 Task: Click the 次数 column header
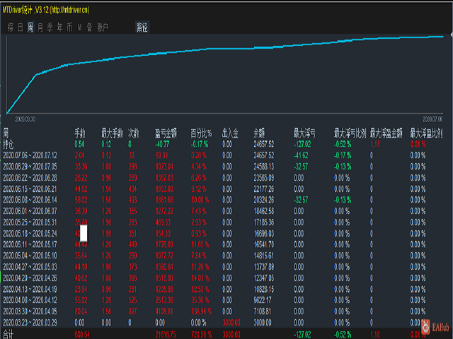pos(134,133)
